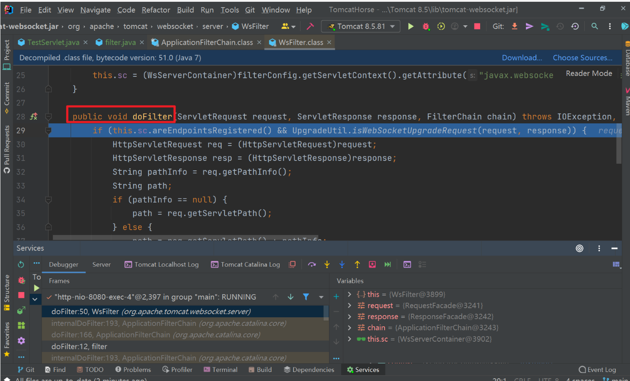Screen dimensions: 630x381
Task: Drop the current frame in the debugger
Action: (372, 264)
